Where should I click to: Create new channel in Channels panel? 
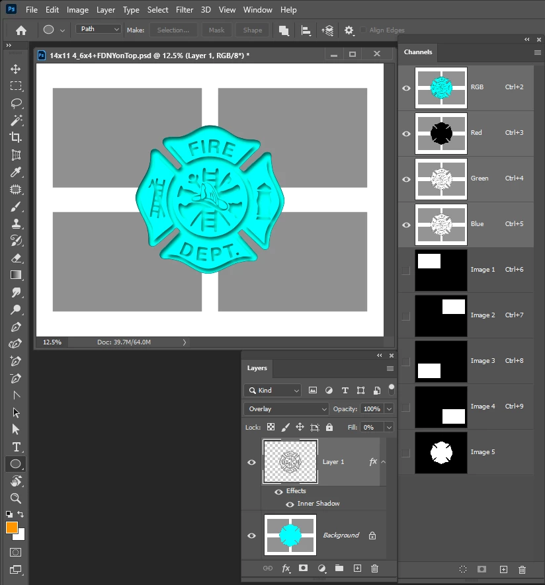click(x=503, y=569)
